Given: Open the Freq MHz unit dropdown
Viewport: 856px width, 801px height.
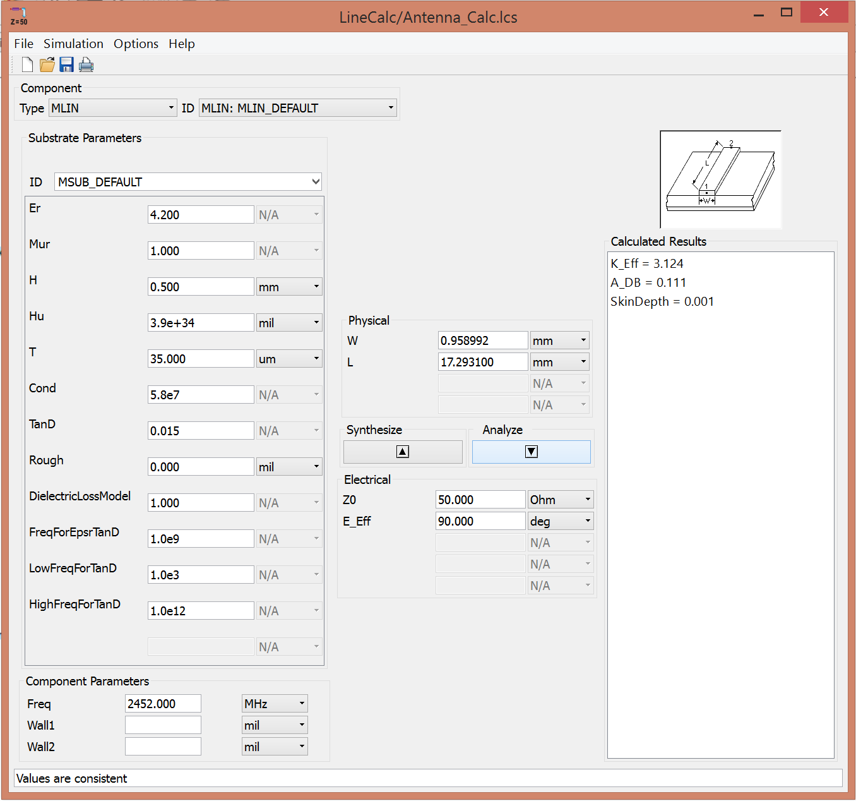Looking at the screenshot, I should [275, 704].
